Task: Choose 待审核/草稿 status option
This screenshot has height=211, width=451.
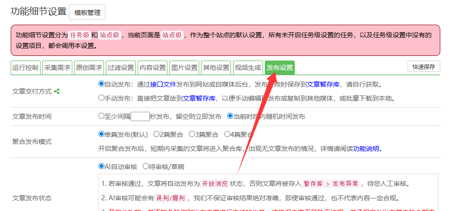Action: [x=146, y=166]
